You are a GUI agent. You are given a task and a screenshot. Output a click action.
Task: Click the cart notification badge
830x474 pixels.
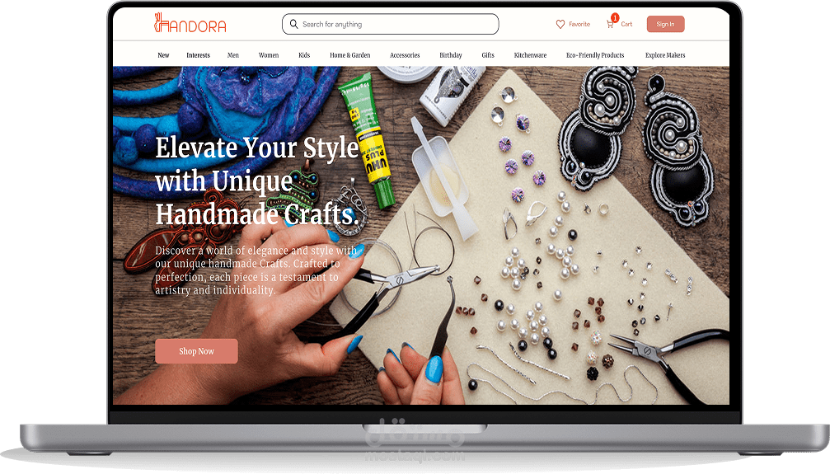tap(615, 18)
